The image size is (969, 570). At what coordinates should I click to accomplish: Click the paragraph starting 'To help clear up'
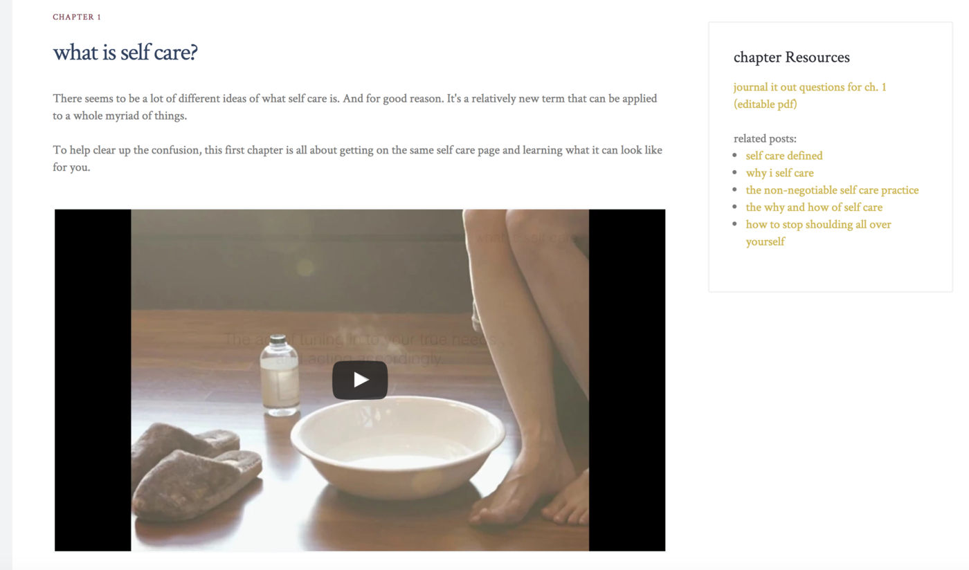357,158
